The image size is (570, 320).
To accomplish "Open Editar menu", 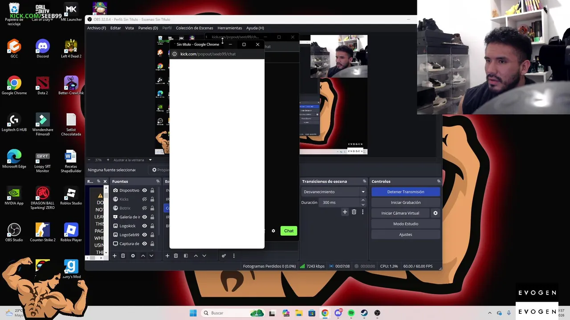I will coord(115,28).
